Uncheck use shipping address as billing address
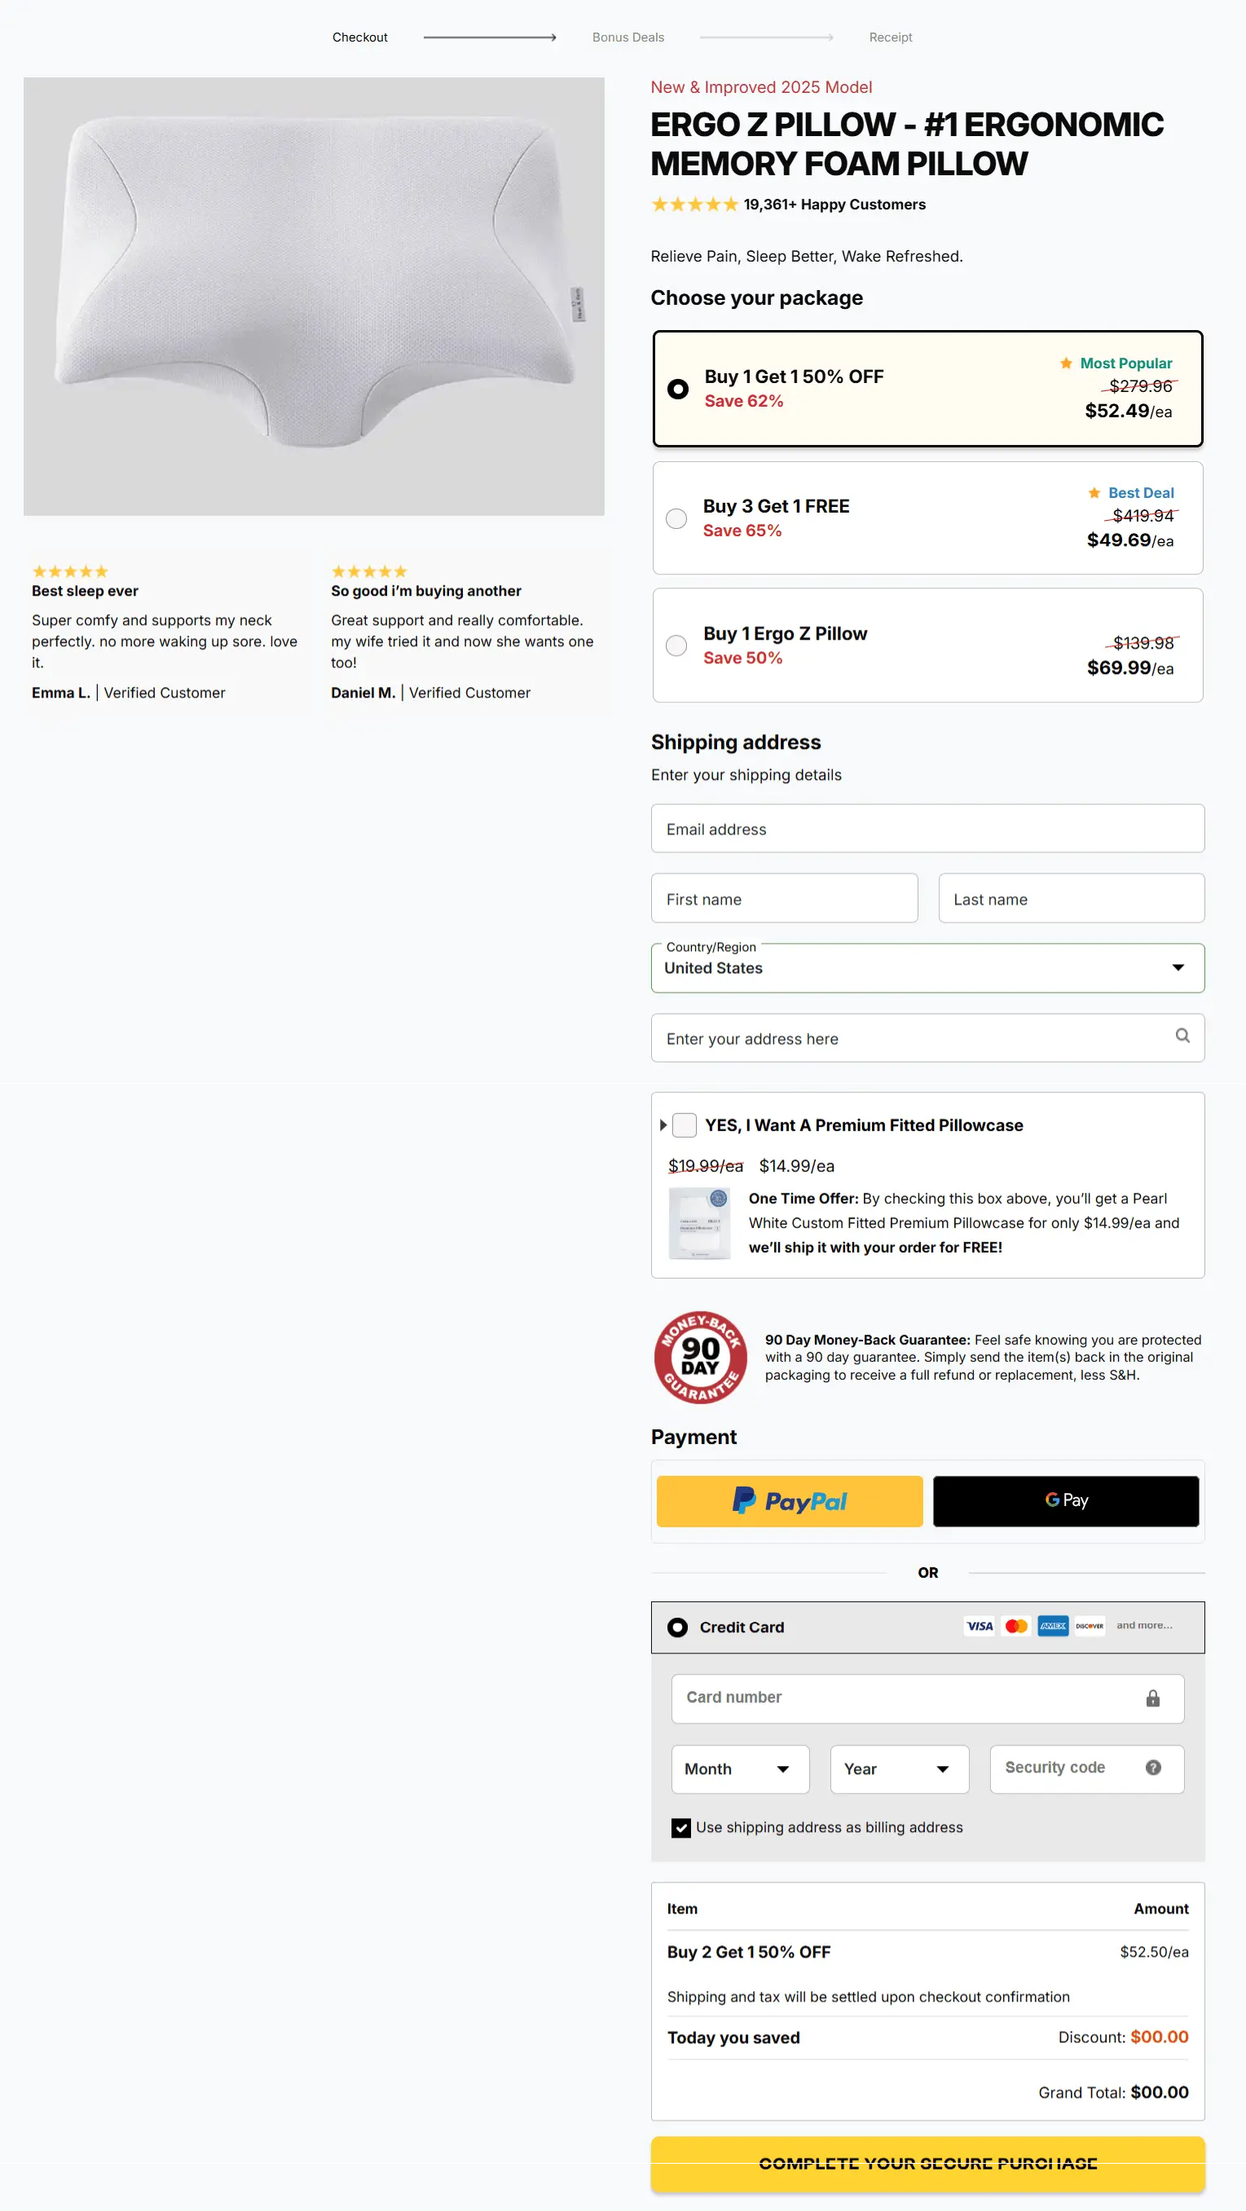 click(x=680, y=1827)
